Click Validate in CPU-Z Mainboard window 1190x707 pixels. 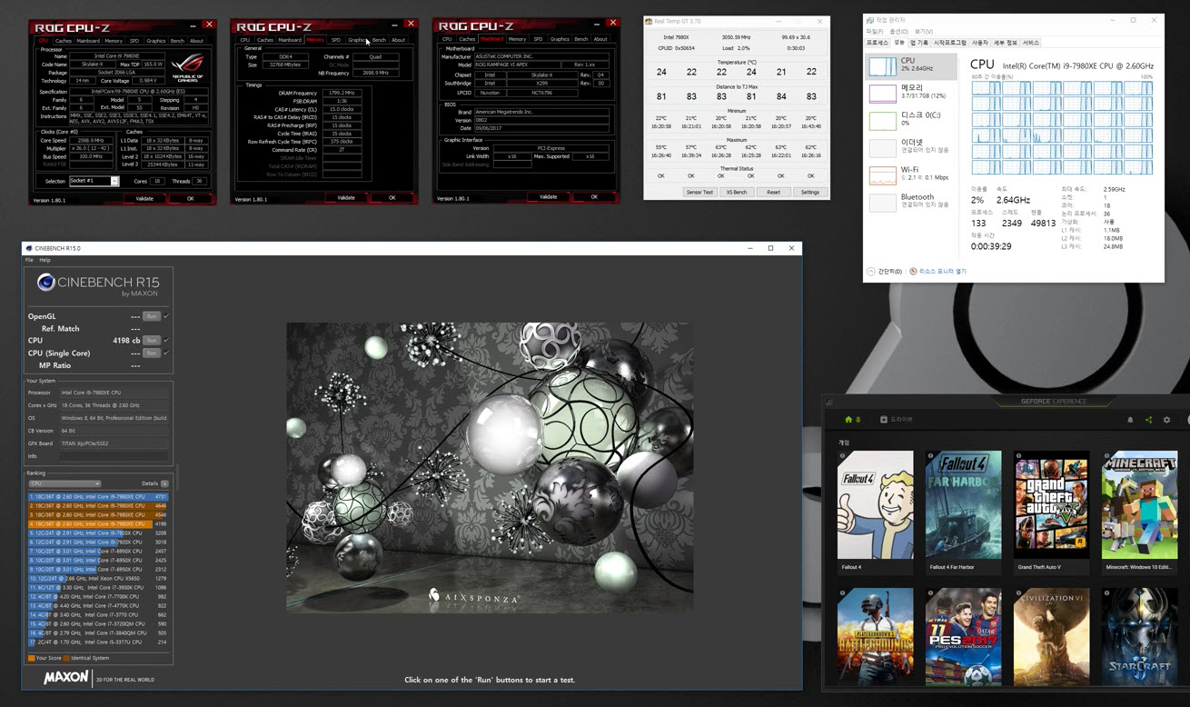click(x=548, y=196)
